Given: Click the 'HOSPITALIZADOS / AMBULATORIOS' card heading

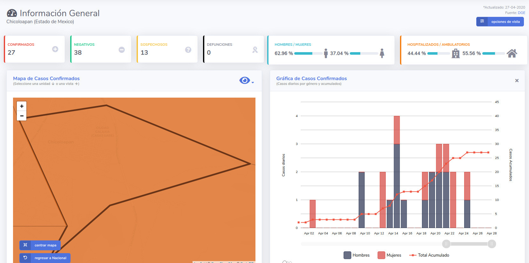Looking at the screenshot, I should point(438,45).
